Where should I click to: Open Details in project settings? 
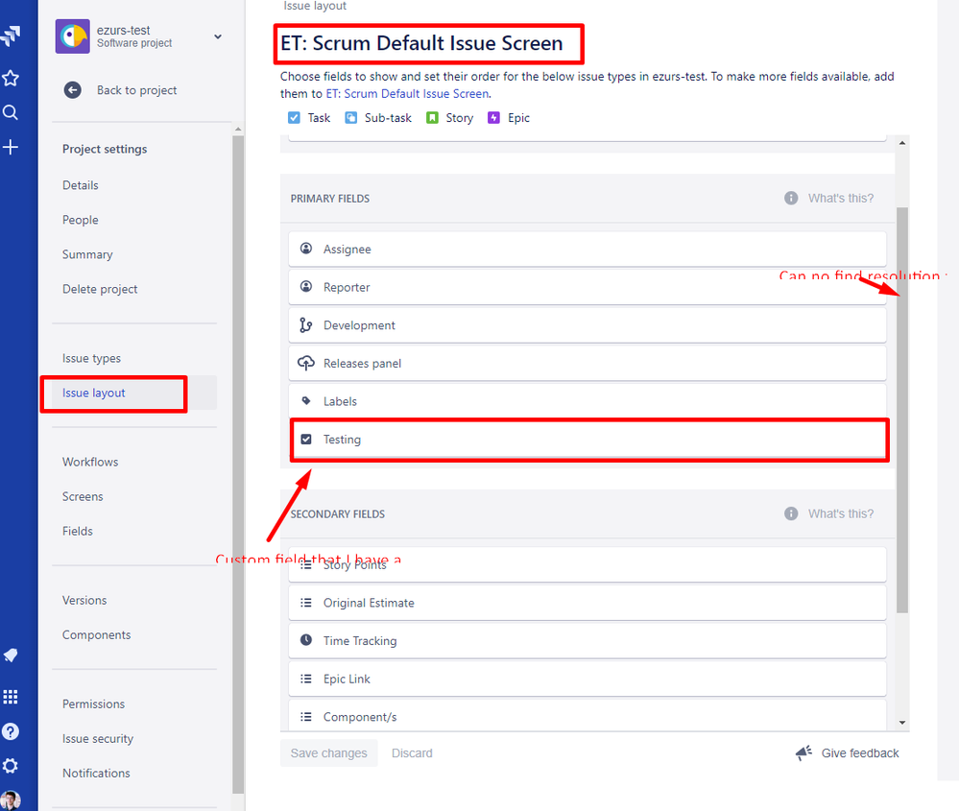click(80, 185)
